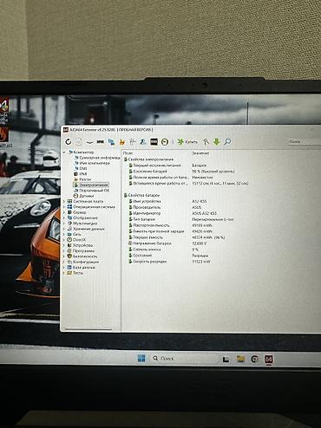Expand the Сервер tree node

[64, 212]
